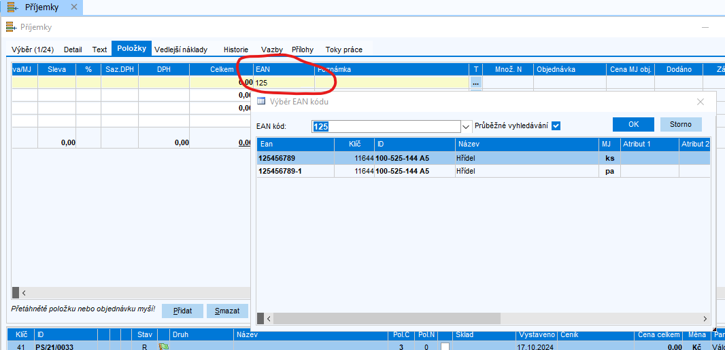Click right arrow of the dialog's horizontal scrollbar
This screenshot has height=350, width=725.
coord(705,319)
